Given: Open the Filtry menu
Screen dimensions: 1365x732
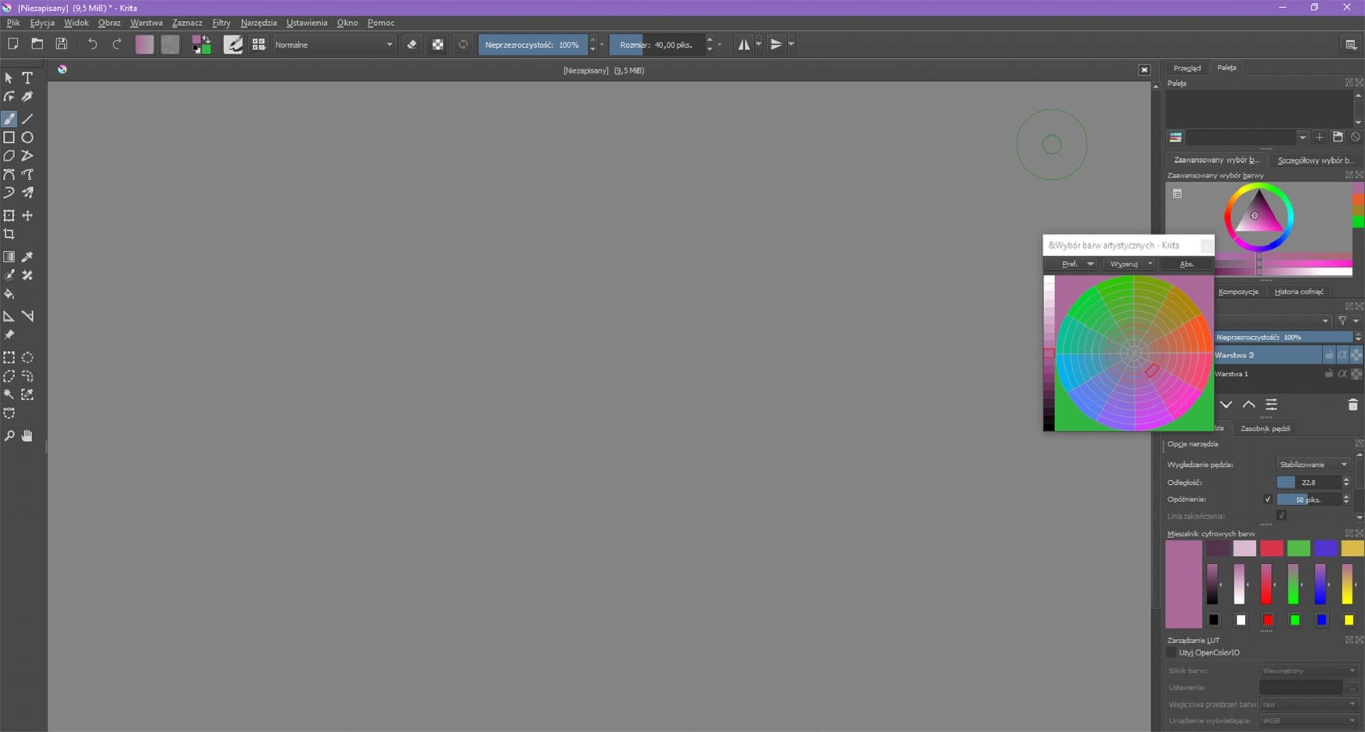Looking at the screenshot, I should [221, 23].
